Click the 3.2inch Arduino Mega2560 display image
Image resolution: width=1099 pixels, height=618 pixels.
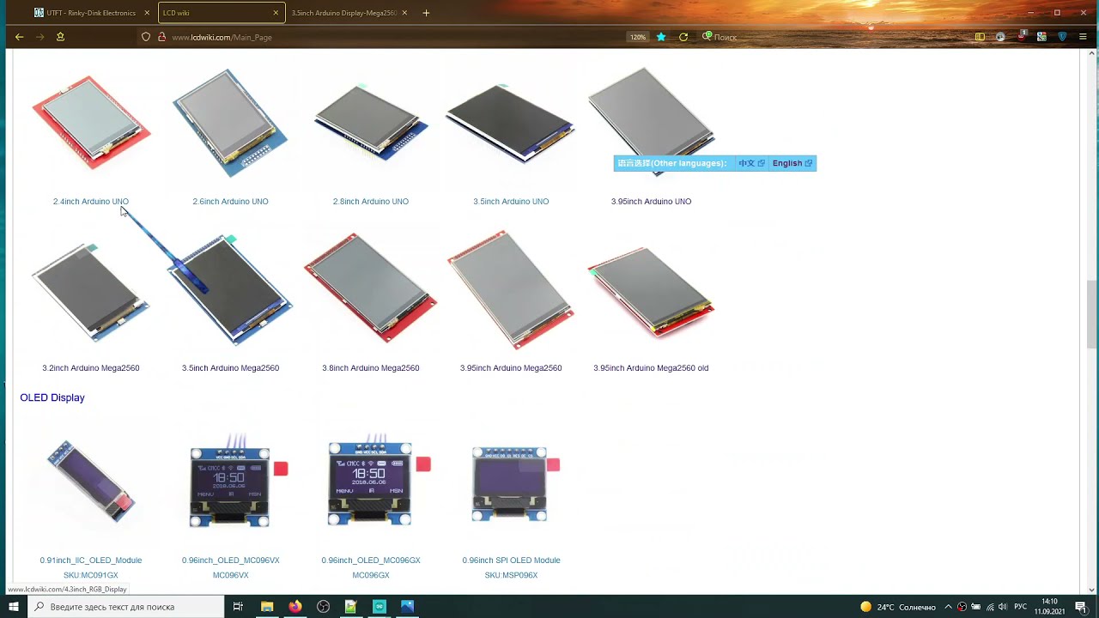pos(91,292)
